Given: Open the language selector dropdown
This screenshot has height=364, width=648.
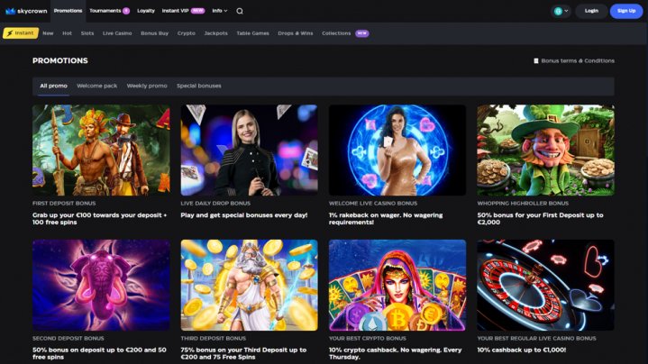Looking at the screenshot, I should pos(561,11).
